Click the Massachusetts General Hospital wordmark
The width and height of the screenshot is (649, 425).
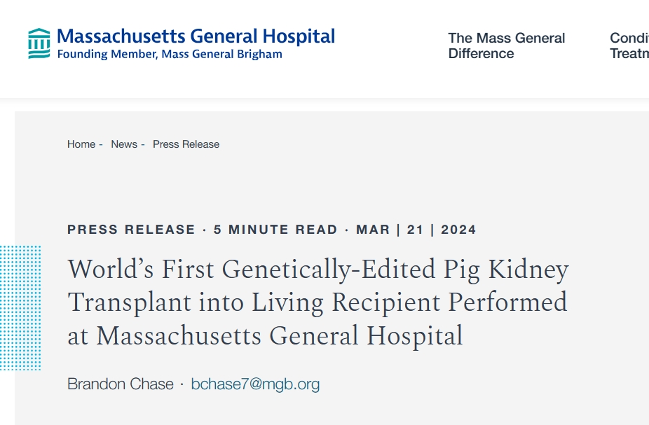tap(196, 36)
